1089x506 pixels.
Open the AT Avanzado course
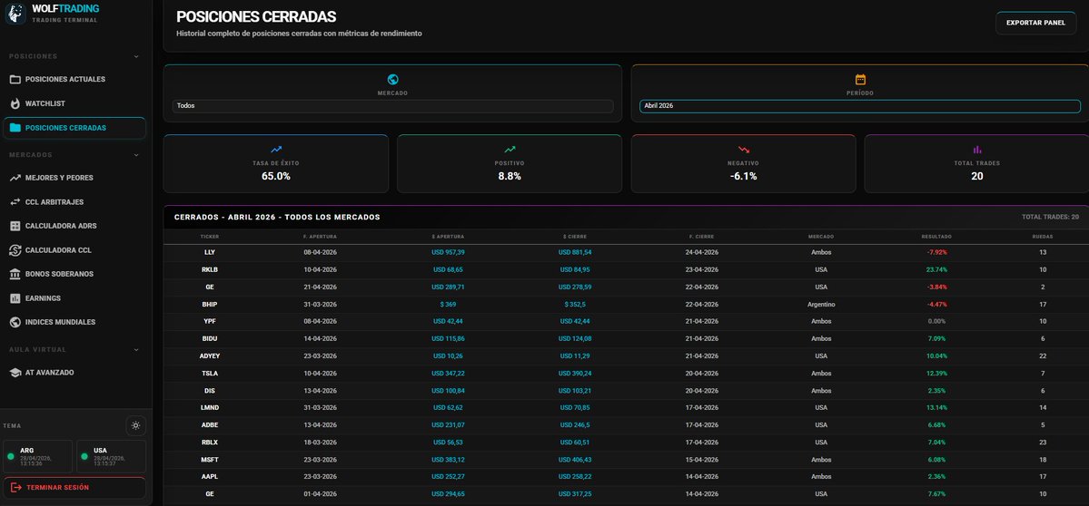pyautogui.click(x=74, y=373)
